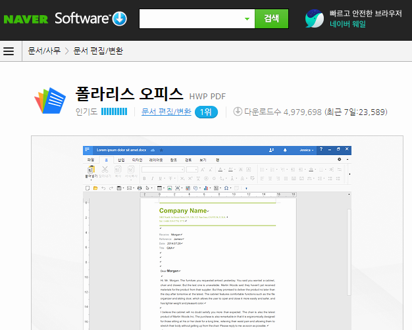Select the 보기 tab in the preview

[203, 160]
